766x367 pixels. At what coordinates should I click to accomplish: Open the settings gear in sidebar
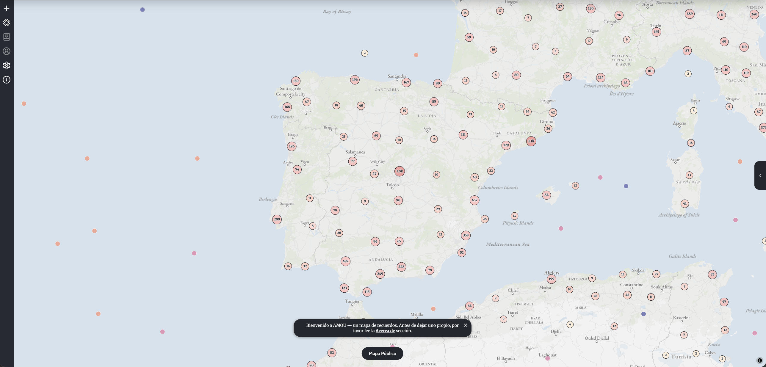point(7,65)
